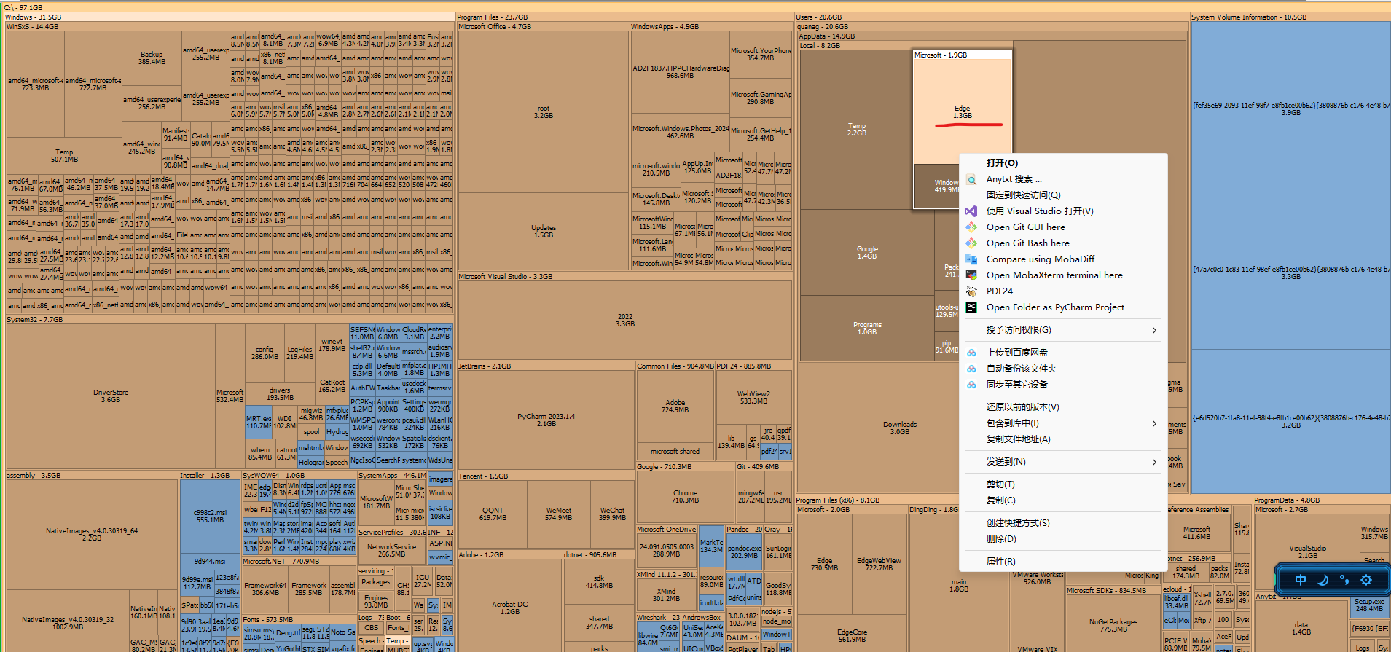Image resolution: width=1391 pixels, height=652 pixels.
Task: Choose 属性(R) from the context menu
Action: click(1000, 562)
